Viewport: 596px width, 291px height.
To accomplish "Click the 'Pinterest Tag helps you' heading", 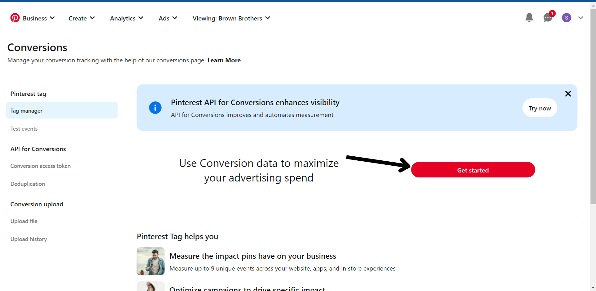I will pos(177,236).
